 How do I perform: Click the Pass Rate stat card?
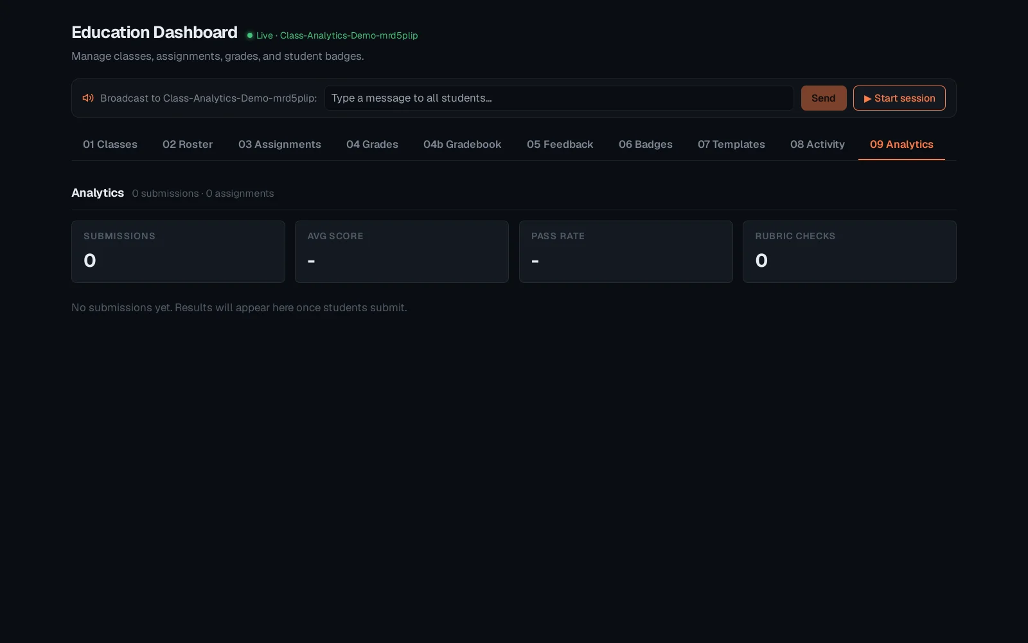(x=626, y=251)
